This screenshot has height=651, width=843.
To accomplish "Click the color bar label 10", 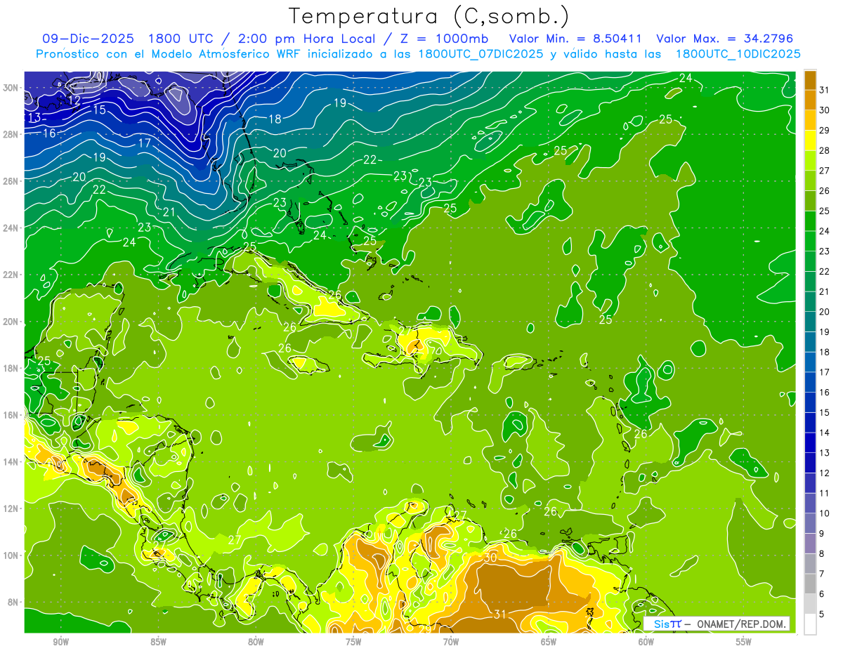I will 825,513.
